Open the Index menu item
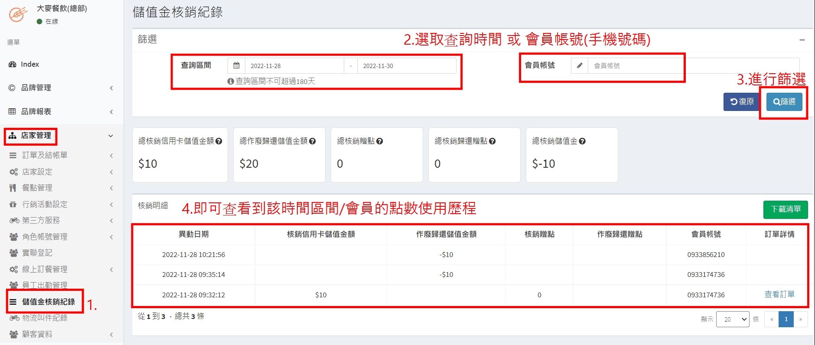Viewport: 815px width, 345px height. [29, 64]
